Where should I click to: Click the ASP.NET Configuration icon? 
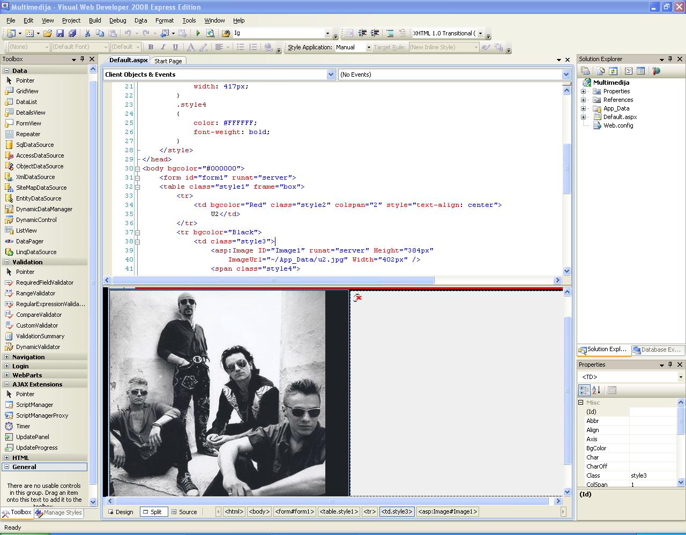pos(656,71)
